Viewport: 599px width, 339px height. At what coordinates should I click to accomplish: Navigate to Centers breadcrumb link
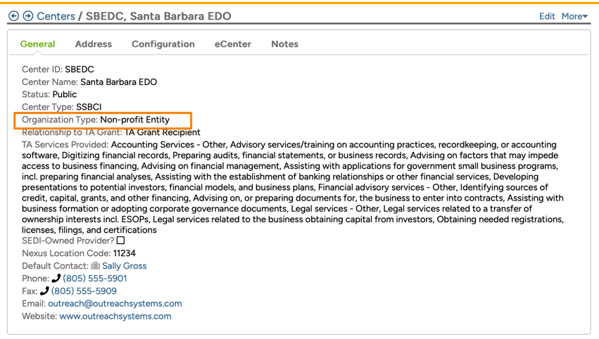(56, 16)
